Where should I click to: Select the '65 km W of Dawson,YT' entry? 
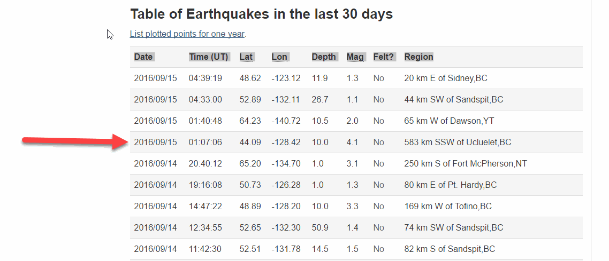click(449, 121)
